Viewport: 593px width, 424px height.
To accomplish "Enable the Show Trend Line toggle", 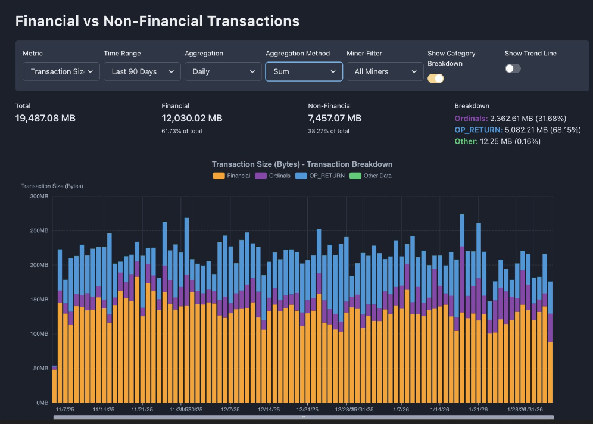I will coord(513,68).
